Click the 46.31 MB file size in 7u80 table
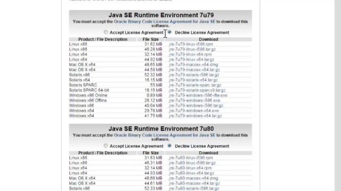This screenshot has width=341, height=191. [x=153, y=163]
